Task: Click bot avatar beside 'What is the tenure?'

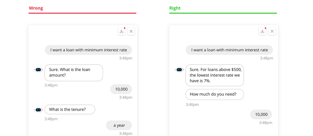Action: (38, 110)
